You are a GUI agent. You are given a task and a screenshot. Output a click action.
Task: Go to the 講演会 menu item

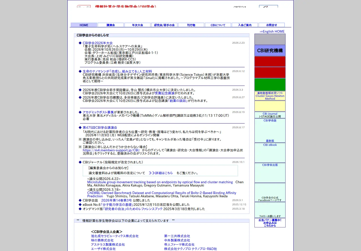111,25
